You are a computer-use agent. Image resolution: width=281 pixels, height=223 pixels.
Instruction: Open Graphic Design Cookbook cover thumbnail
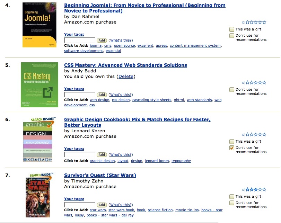[x=39, y=139]
